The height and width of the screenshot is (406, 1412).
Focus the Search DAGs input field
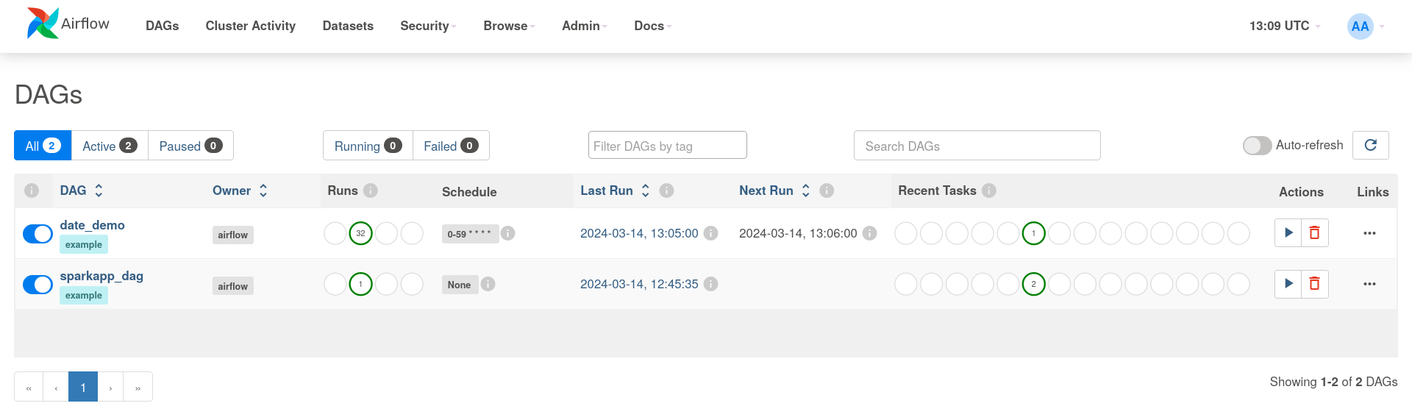point(977,146)
